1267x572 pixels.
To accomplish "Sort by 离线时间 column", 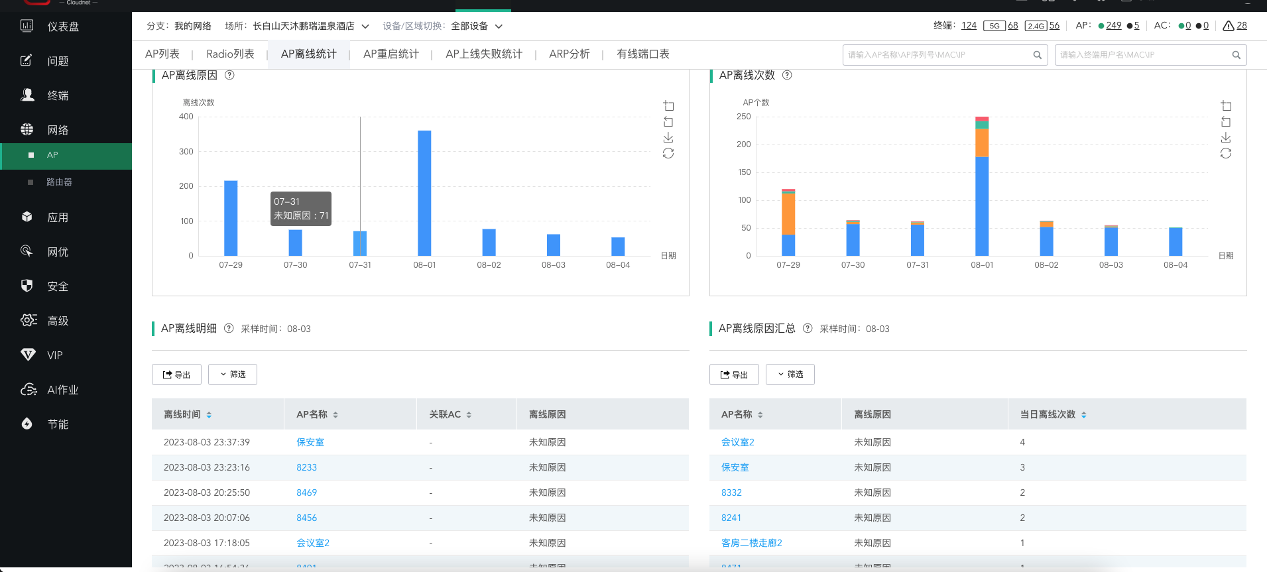I will [x=209, y=415].
